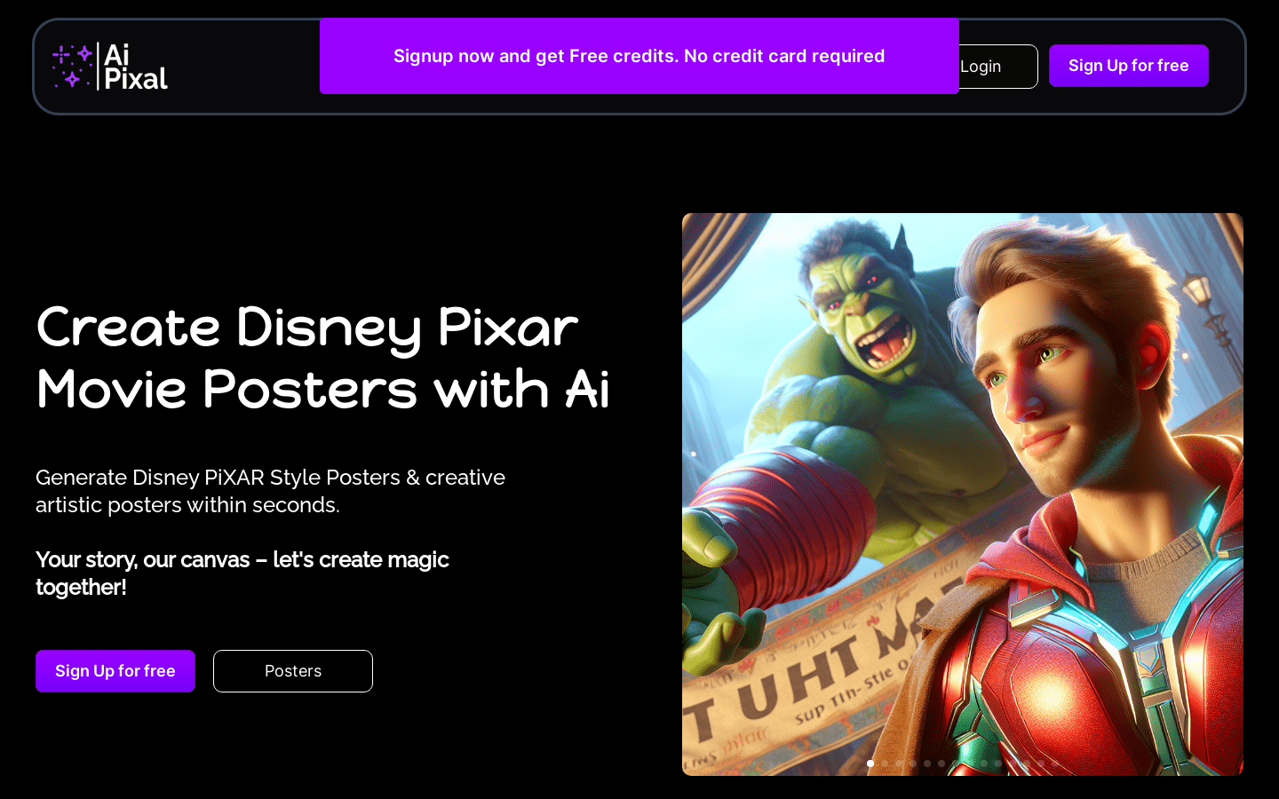Click header Sign Up for free button
This screenshot has width=1279, height=799.
(1129, 66)
